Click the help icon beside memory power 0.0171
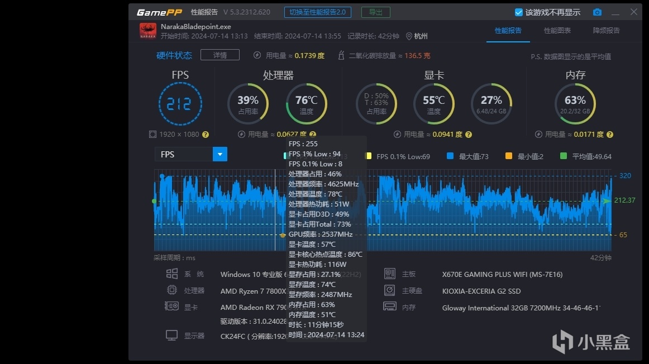The height and width of the screenshot is (364, 649). click(x=610, y=135)
